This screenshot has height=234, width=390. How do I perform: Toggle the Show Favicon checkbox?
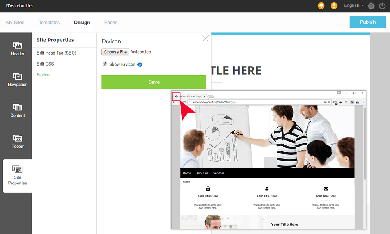(x=105, y=64)
